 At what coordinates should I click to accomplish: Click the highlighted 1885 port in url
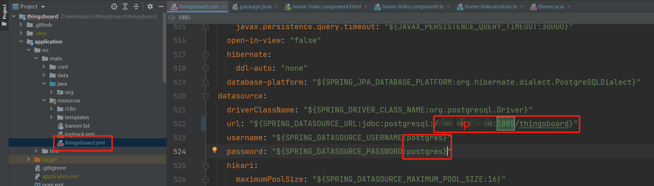pyautogui.click(x=505, y=124)
